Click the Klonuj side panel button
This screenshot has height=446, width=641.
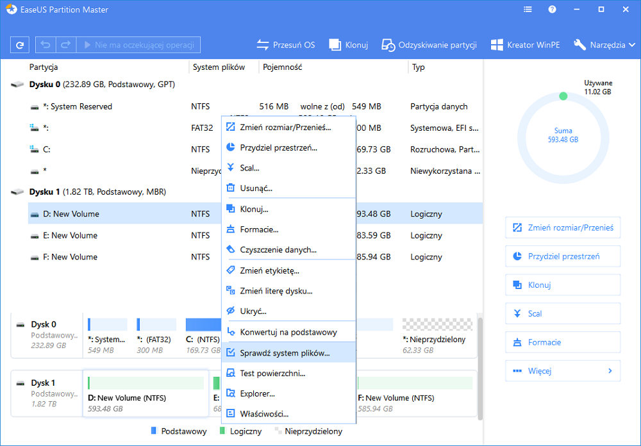[x=563, y=285]
